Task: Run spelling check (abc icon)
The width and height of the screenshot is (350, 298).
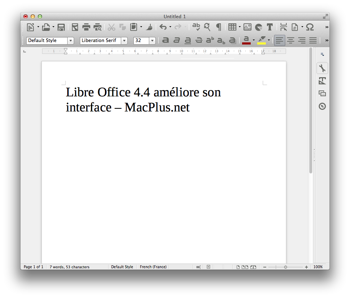Action: point(196,27)
